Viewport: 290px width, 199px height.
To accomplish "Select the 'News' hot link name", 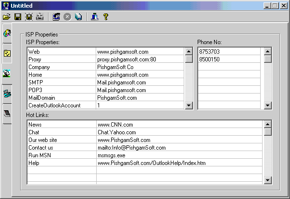I will (62, 125).
